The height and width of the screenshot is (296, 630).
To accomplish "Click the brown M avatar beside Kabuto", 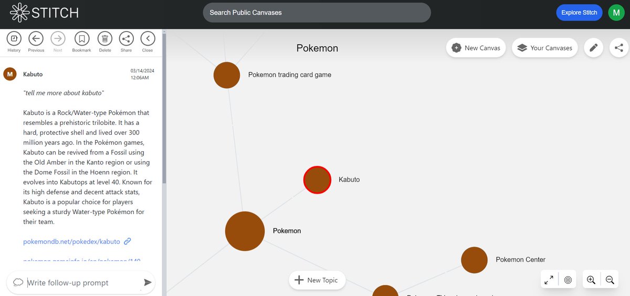I will click(x=10, y=74).
